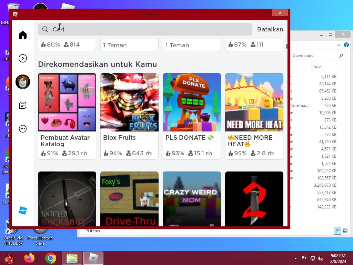Open the avatar profile picture in sidebar

pyautogui.click(x=23, y=82)
